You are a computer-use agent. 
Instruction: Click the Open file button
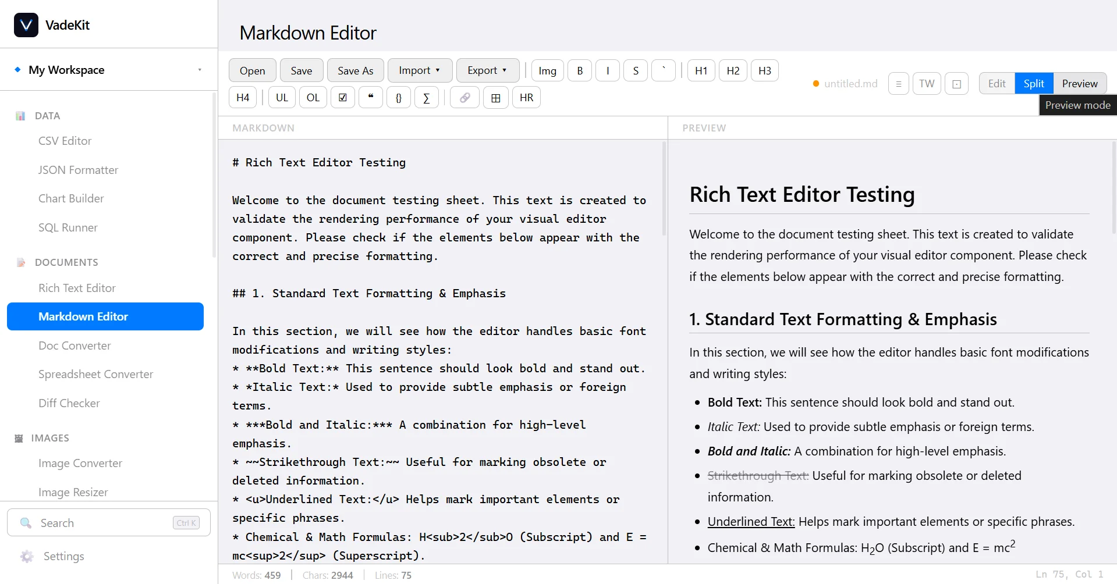pyautogui.click(x=252, y=70)
